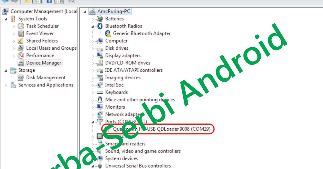Click the Computer category icon
Image resolution: width=323 pixels, height=169 pixels.
click(x=100, y=41)
